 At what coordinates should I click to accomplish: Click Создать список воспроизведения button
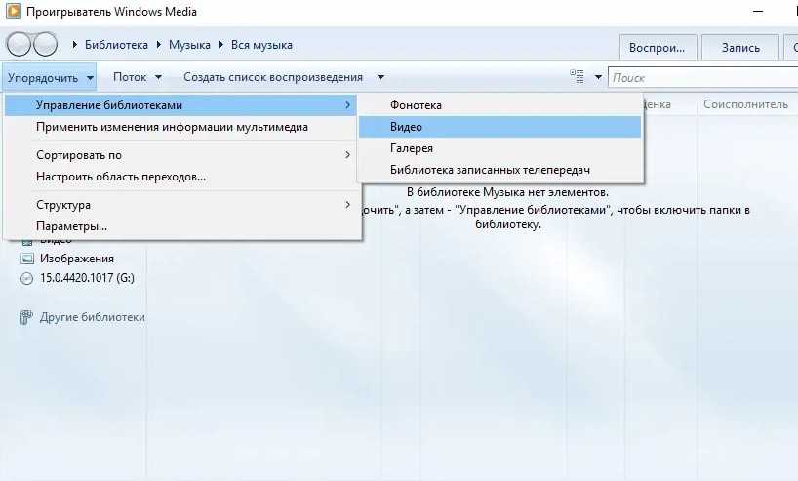273,77
